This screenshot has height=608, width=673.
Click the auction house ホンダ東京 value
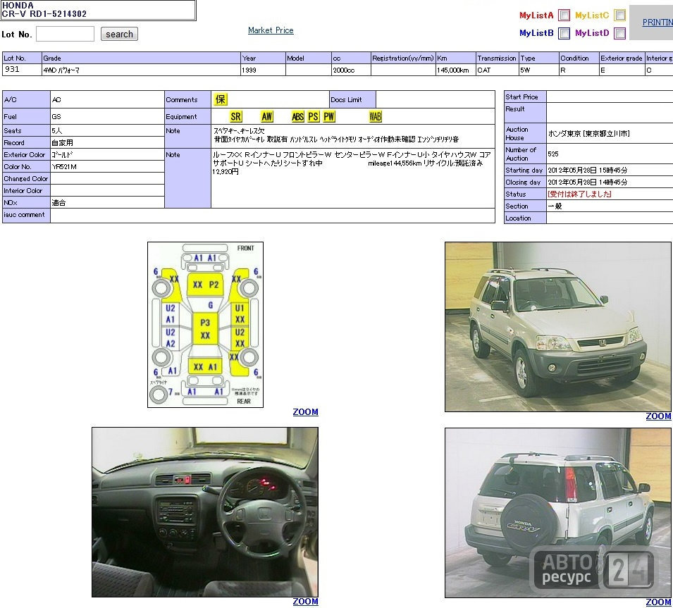(x=589, y=133)
